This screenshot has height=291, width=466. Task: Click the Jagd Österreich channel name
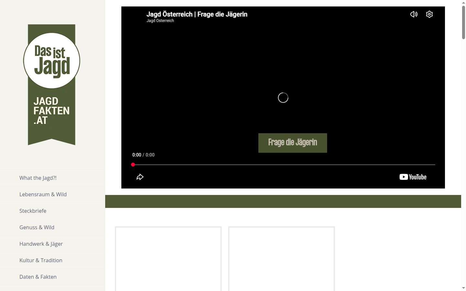[x=160, y=21]
